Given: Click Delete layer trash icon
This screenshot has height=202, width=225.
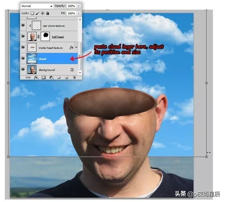Looking at the screenshot, I should click(x=74, y=78).
